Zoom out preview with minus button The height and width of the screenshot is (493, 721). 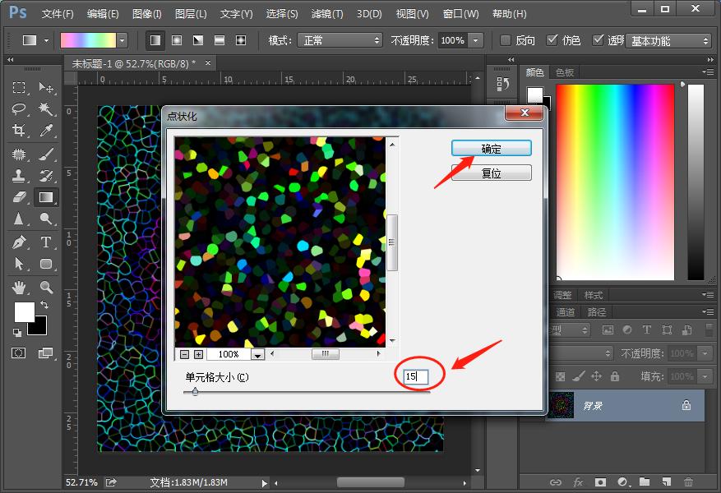pyautogui.click(x=185, y=354)
